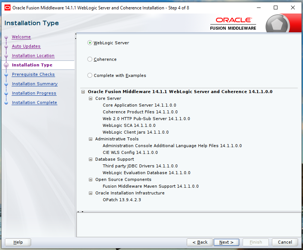This screenshot has width=303, height=250.
Task: Choose the Coherence installation type
Action: [90, 59]
